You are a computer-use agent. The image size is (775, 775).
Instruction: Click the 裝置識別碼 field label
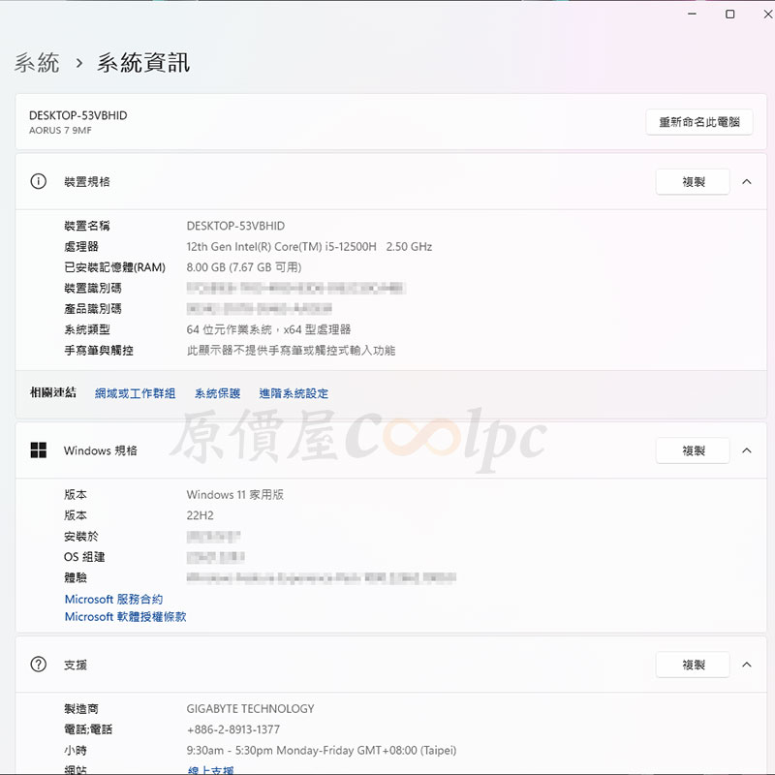(x=93, y=288)
